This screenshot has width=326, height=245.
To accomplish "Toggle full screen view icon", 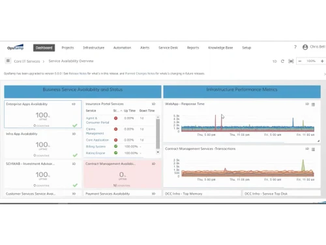I will coord(291,61).
